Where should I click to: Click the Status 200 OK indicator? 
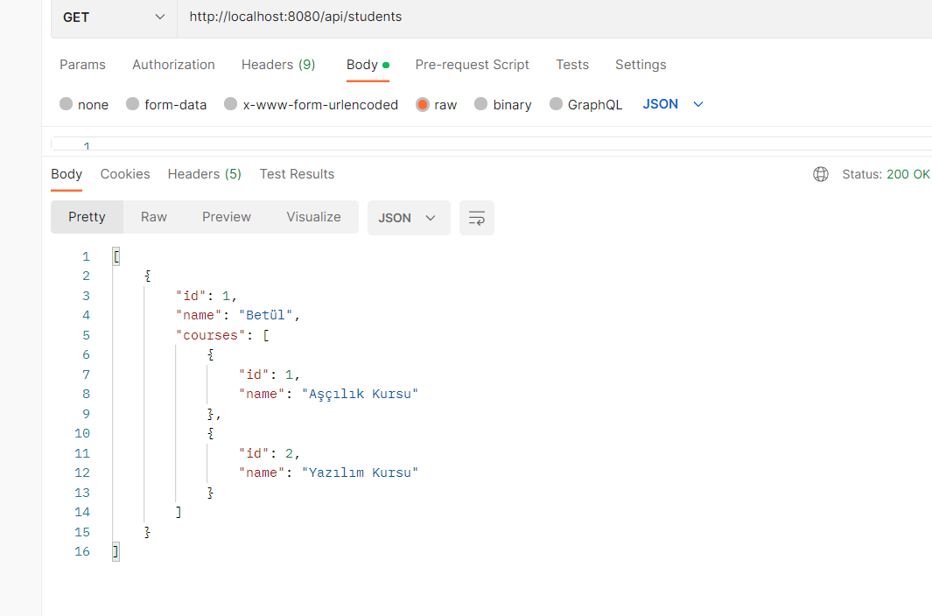[886, 174]
